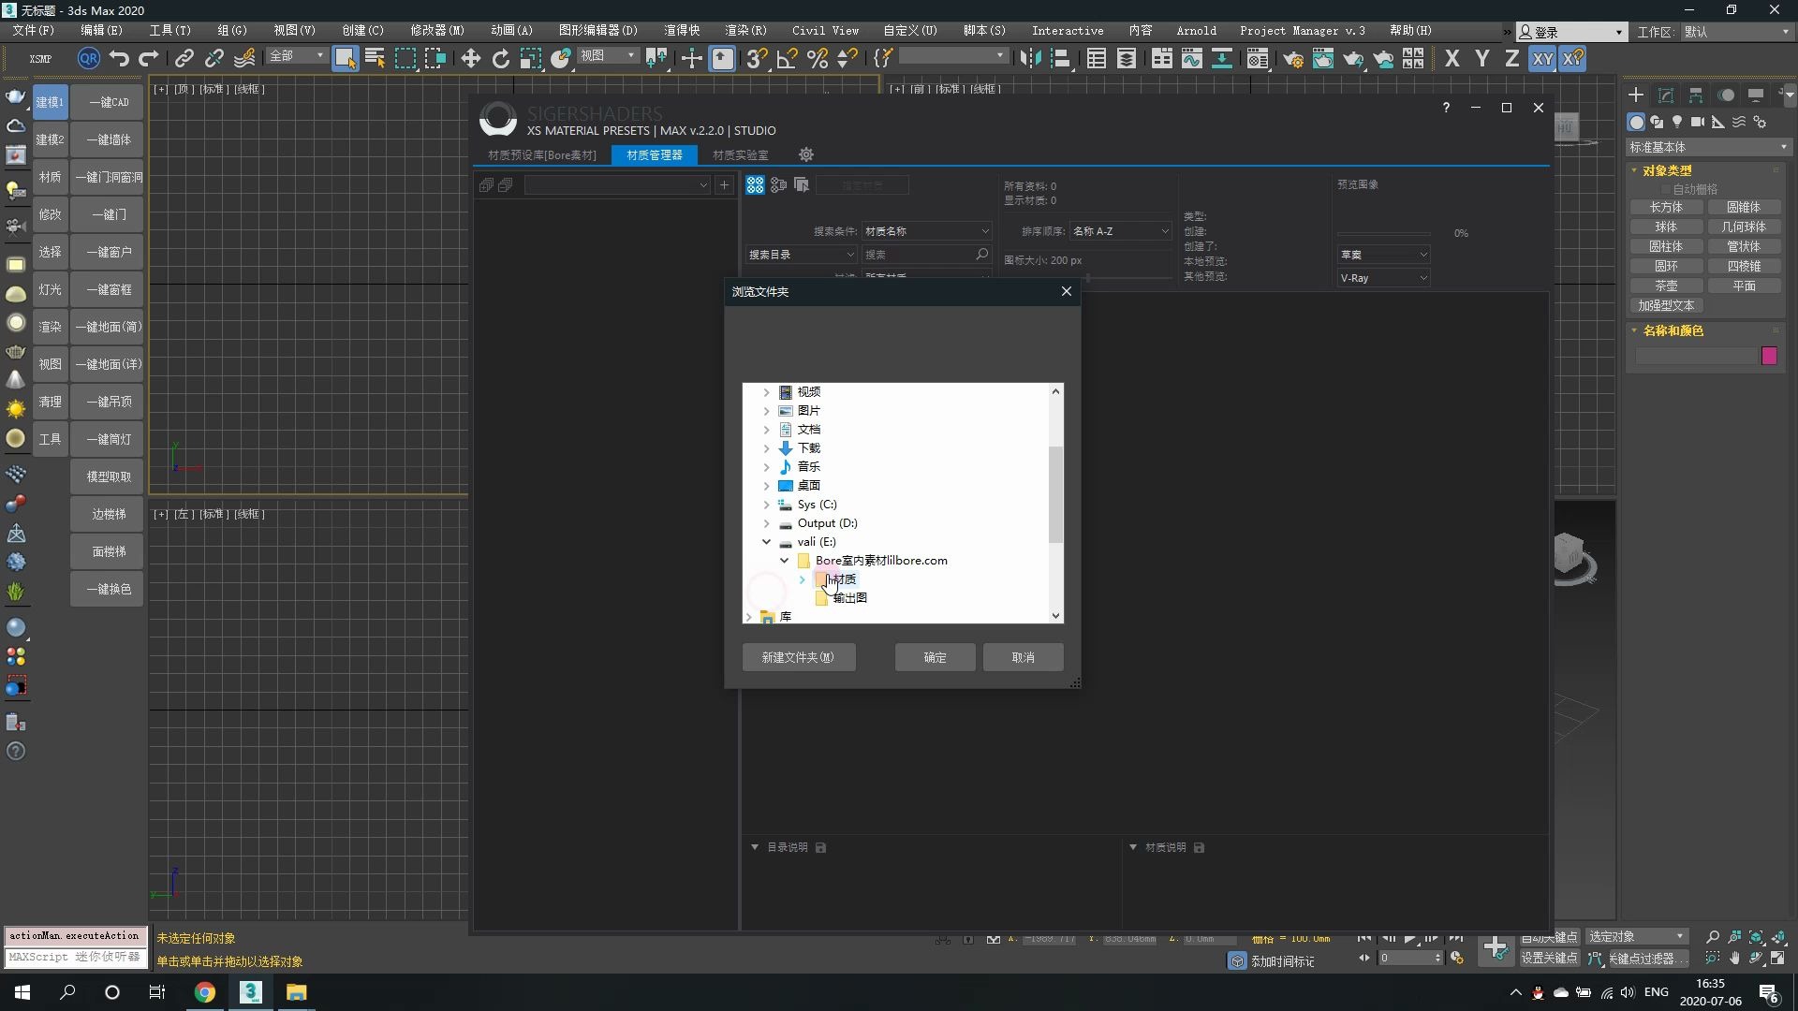Open the 渲染(R) menu
1798x1011 pixels.
point(745,30)
